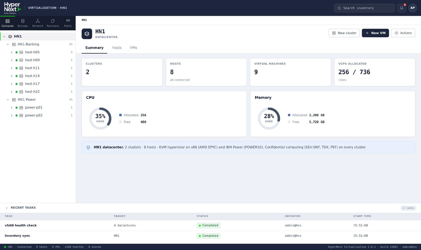Click the Memory 28% used donut gauge
The width and height of the screenshot is (421, 250).
tap(269, 119)
